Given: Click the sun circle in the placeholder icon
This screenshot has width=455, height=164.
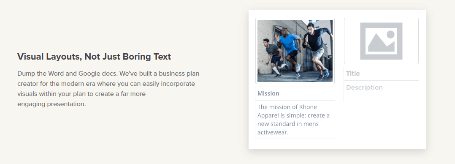Looking at the screenshot, I should (390, 34).
